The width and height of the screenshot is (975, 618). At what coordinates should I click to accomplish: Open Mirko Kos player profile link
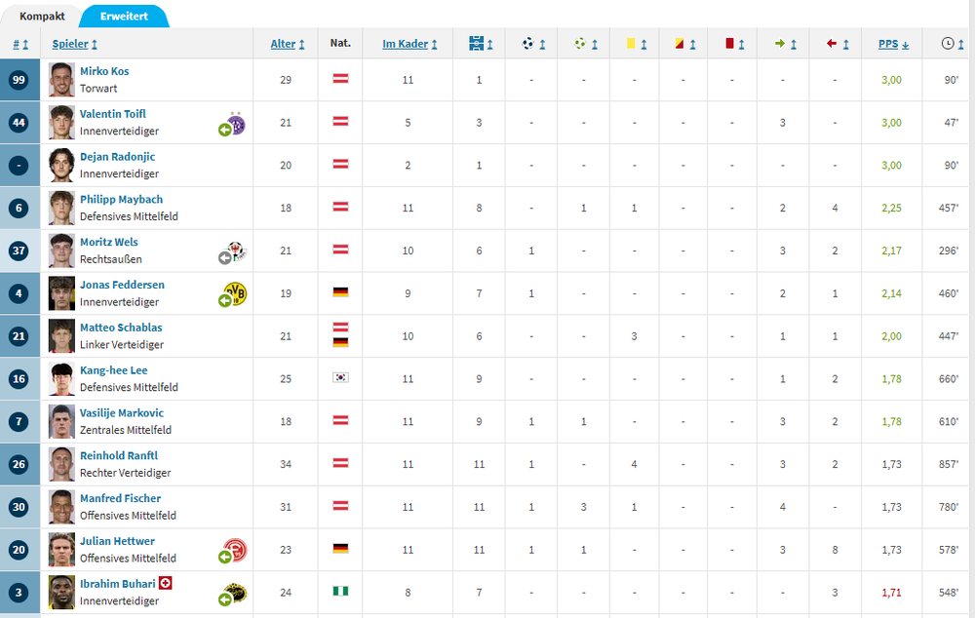104,71
